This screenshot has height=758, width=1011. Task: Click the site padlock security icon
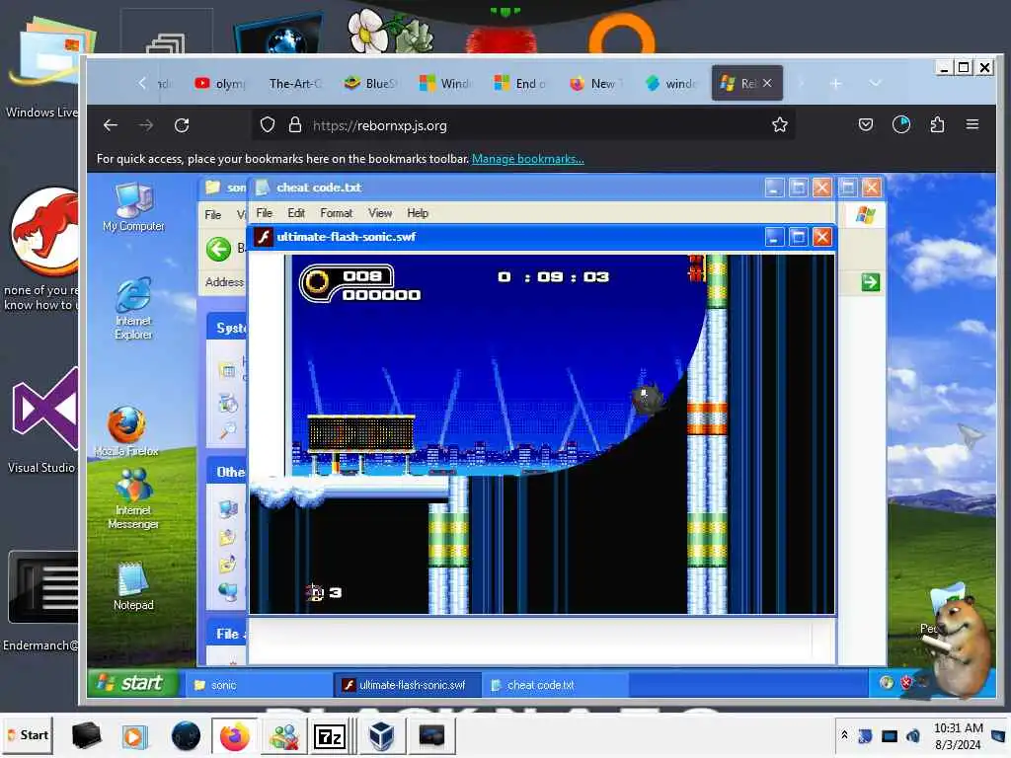[294, 125]
